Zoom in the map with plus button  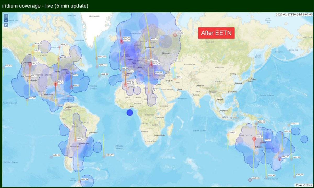coord(6,16)
